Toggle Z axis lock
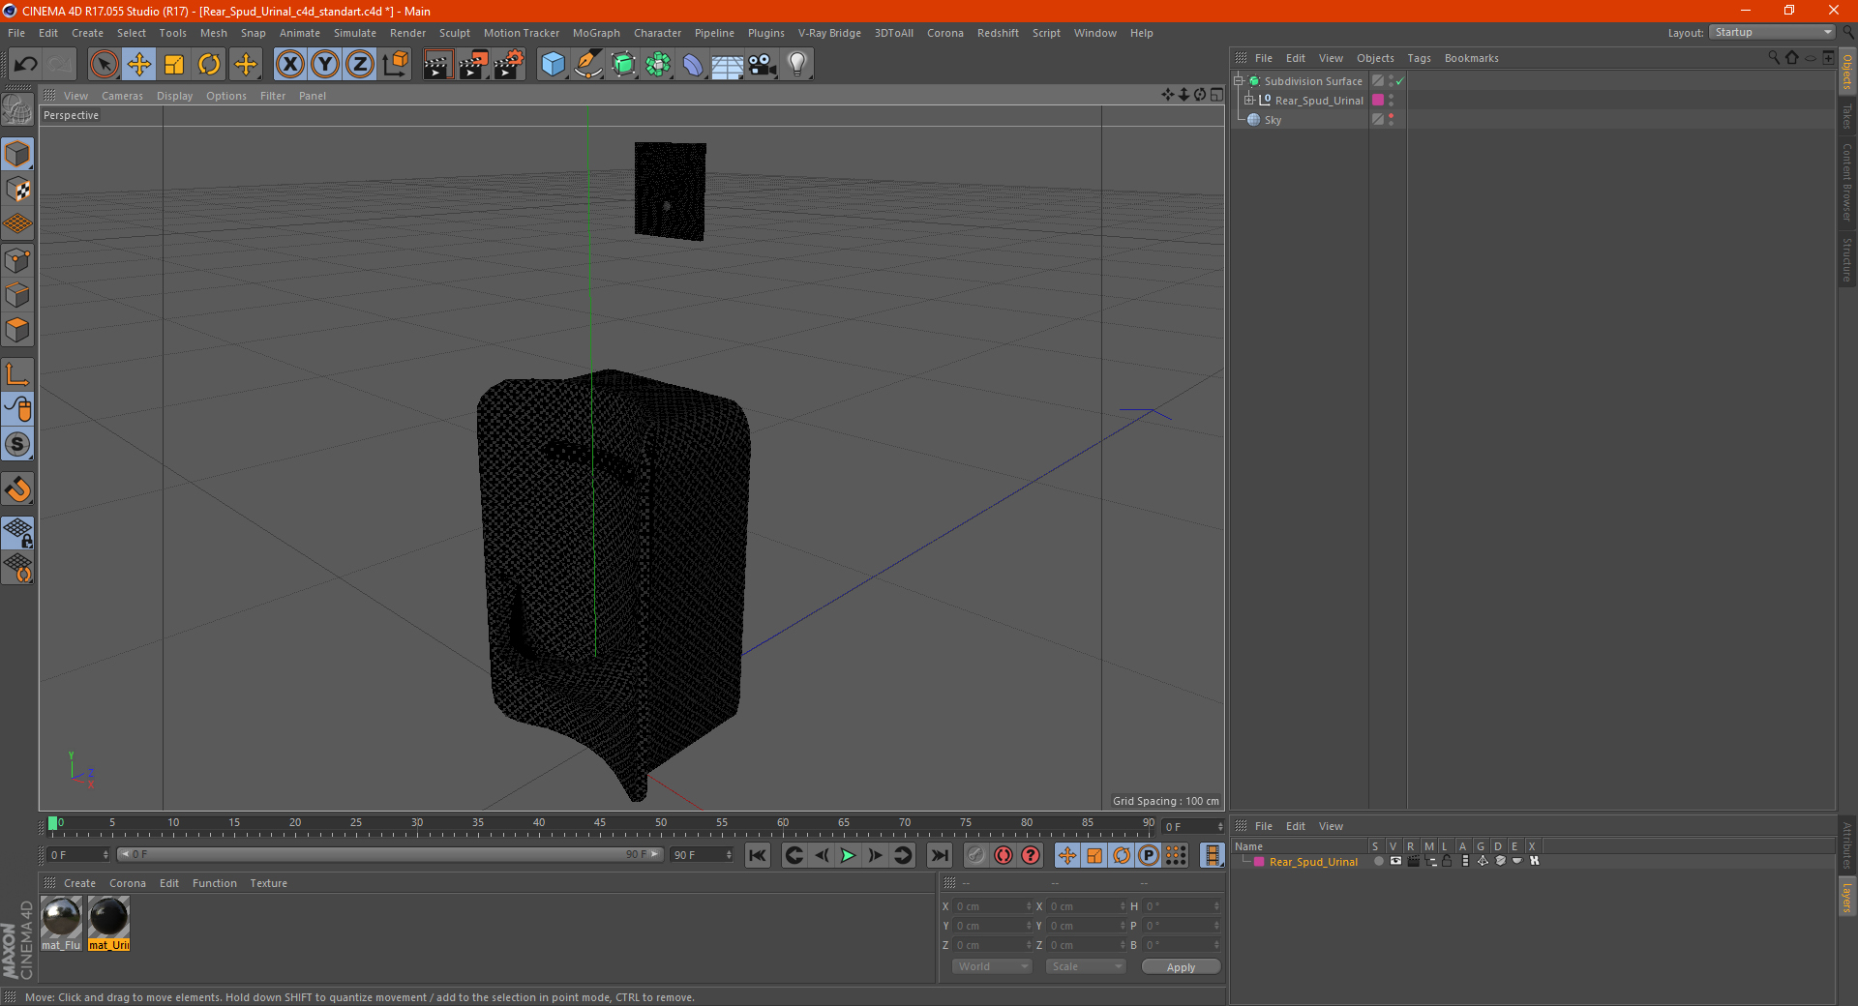 (x=360, y=65)
